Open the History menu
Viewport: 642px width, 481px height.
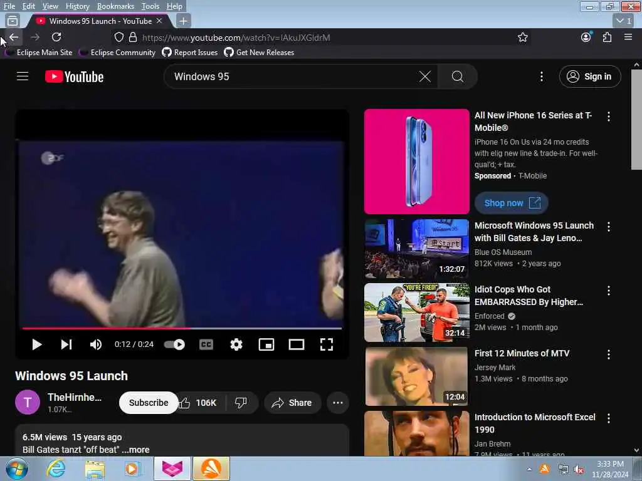[x=77, y=6]
